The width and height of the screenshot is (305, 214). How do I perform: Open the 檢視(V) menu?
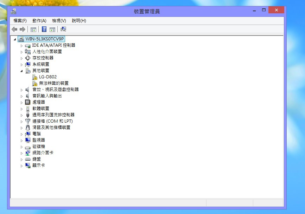coord(59,21)
